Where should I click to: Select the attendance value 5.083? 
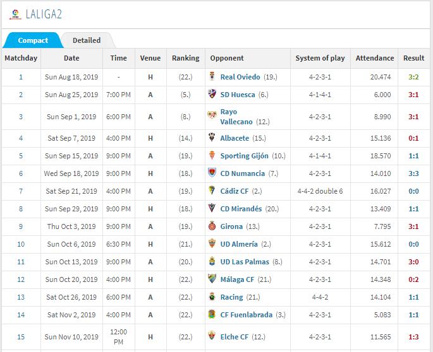tap(382, 315)
